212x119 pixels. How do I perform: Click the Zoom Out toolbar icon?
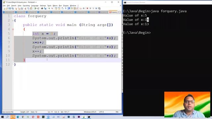point(52,8)
